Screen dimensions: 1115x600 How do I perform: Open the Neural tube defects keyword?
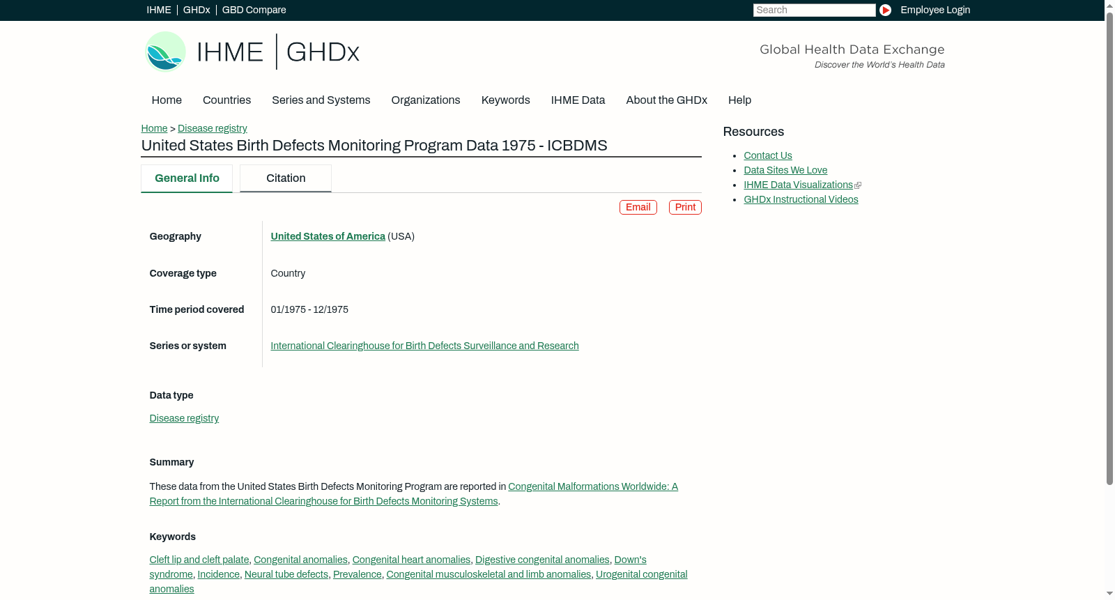286,574
